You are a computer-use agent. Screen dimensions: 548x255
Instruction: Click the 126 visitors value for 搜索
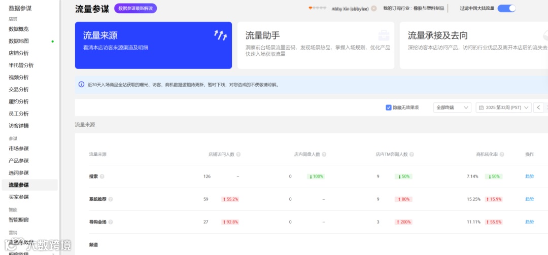click(x=207, y=176)
